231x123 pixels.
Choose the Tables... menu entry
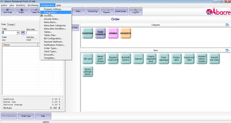(x=56, y=32)
